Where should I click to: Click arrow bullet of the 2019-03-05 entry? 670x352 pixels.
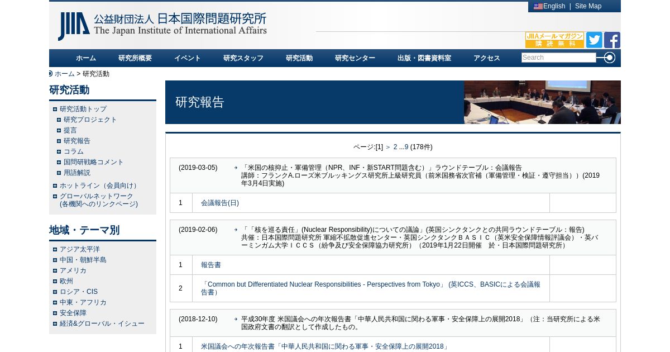coord(236,168)
